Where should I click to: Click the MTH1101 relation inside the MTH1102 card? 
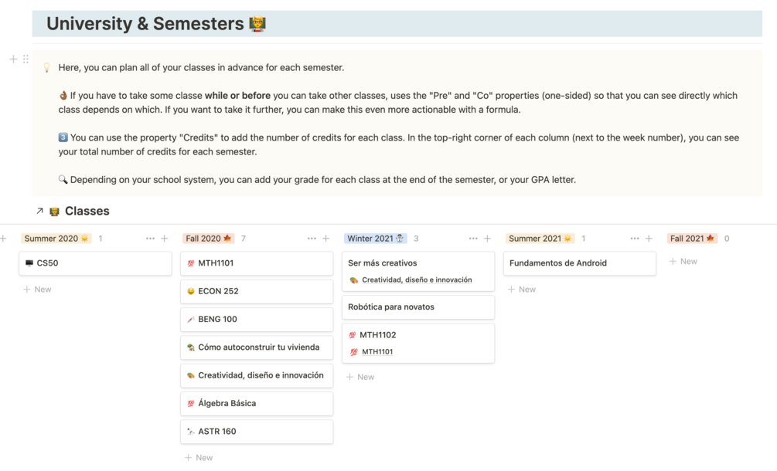377,351
